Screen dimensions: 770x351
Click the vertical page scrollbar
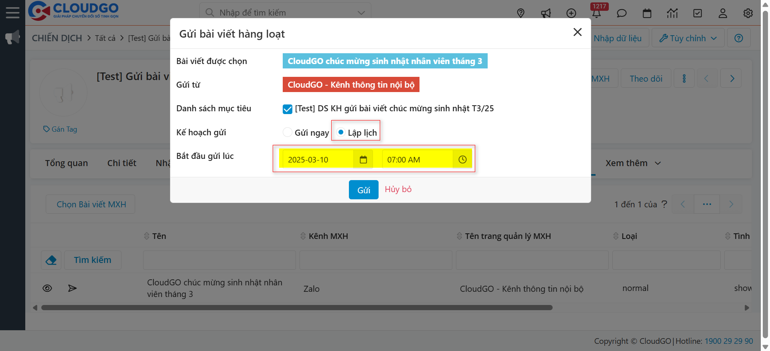coord(765,175)
